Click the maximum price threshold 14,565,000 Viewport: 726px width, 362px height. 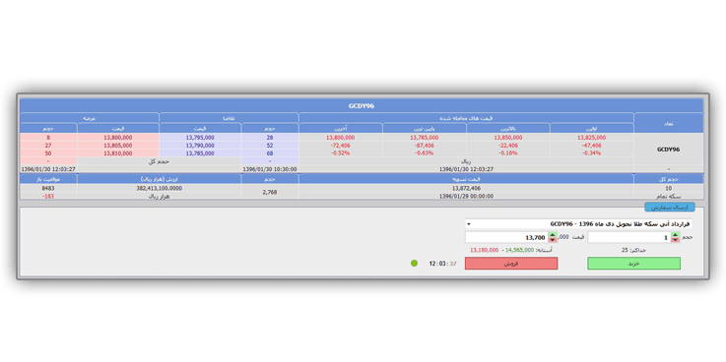click(519, 250)
